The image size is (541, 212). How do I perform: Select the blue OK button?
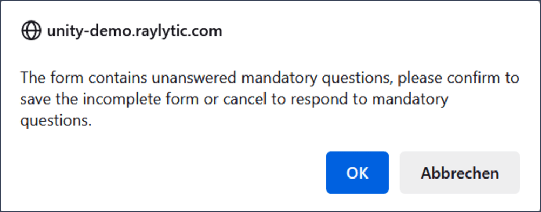pyautogui.click(x=357, y=173)
